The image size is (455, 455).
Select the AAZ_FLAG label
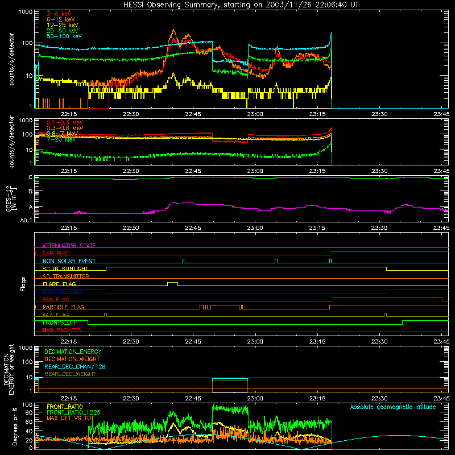(56, 315)
